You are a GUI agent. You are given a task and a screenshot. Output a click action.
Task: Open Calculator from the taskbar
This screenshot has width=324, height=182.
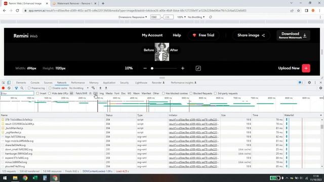pos(45,178)
